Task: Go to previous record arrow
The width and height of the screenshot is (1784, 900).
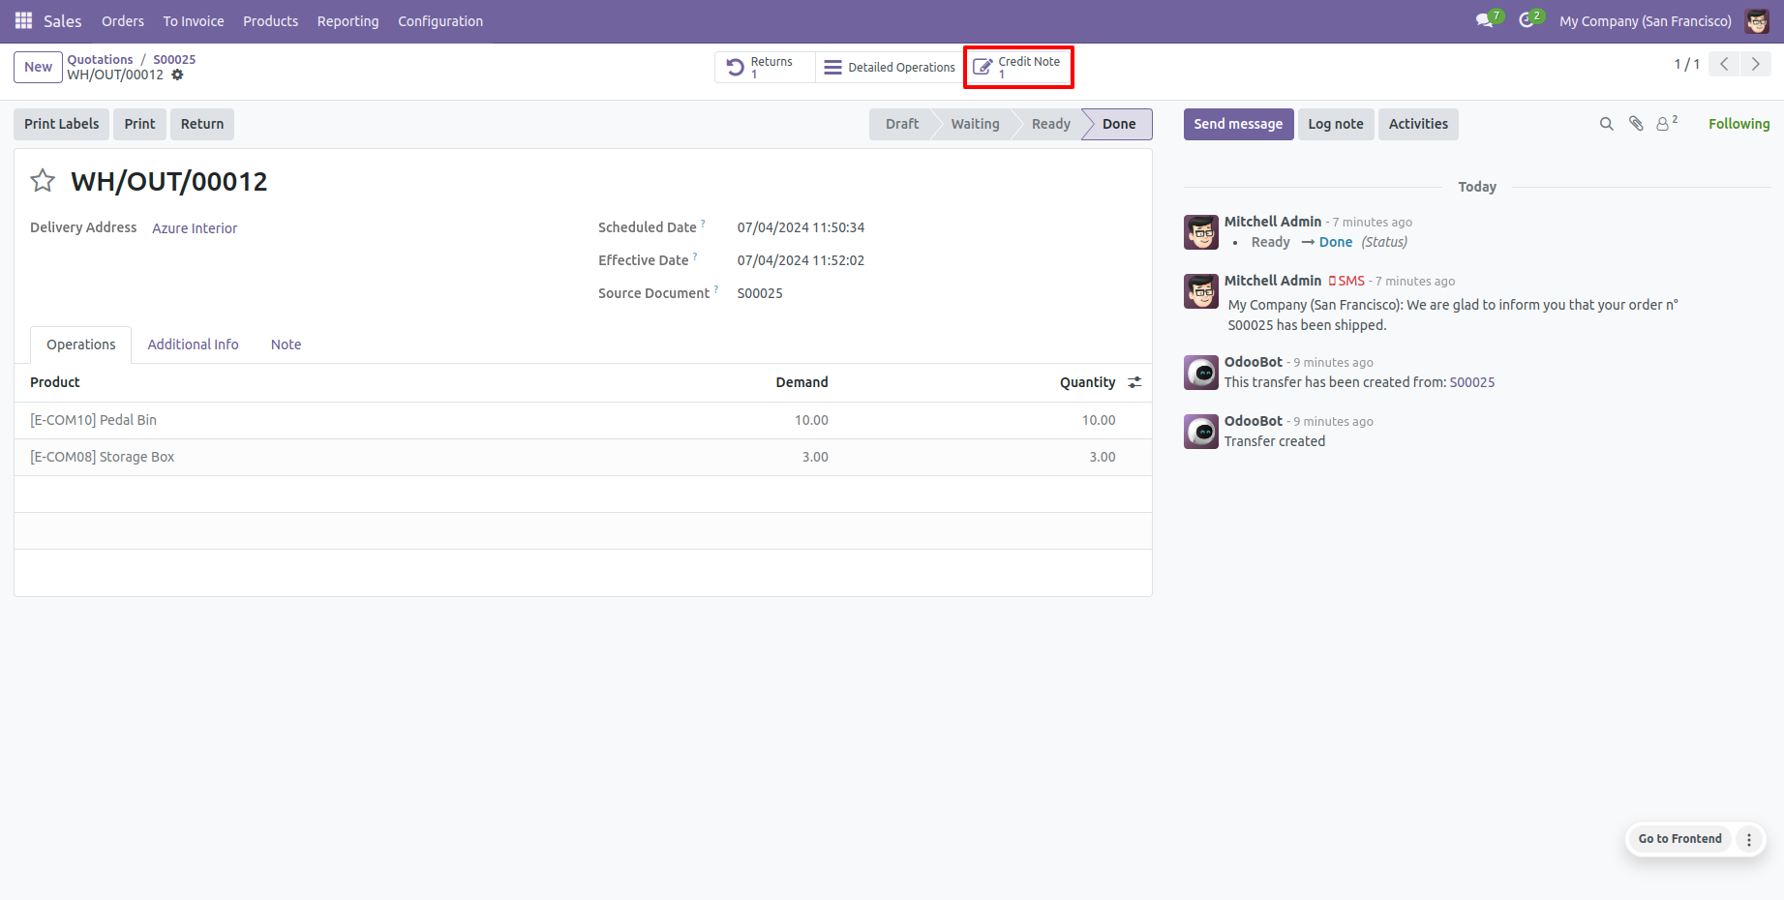Action: 1724,64
